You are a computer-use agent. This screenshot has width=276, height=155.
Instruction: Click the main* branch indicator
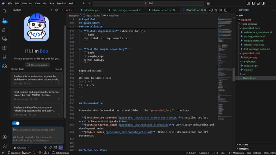coord(27,153)
